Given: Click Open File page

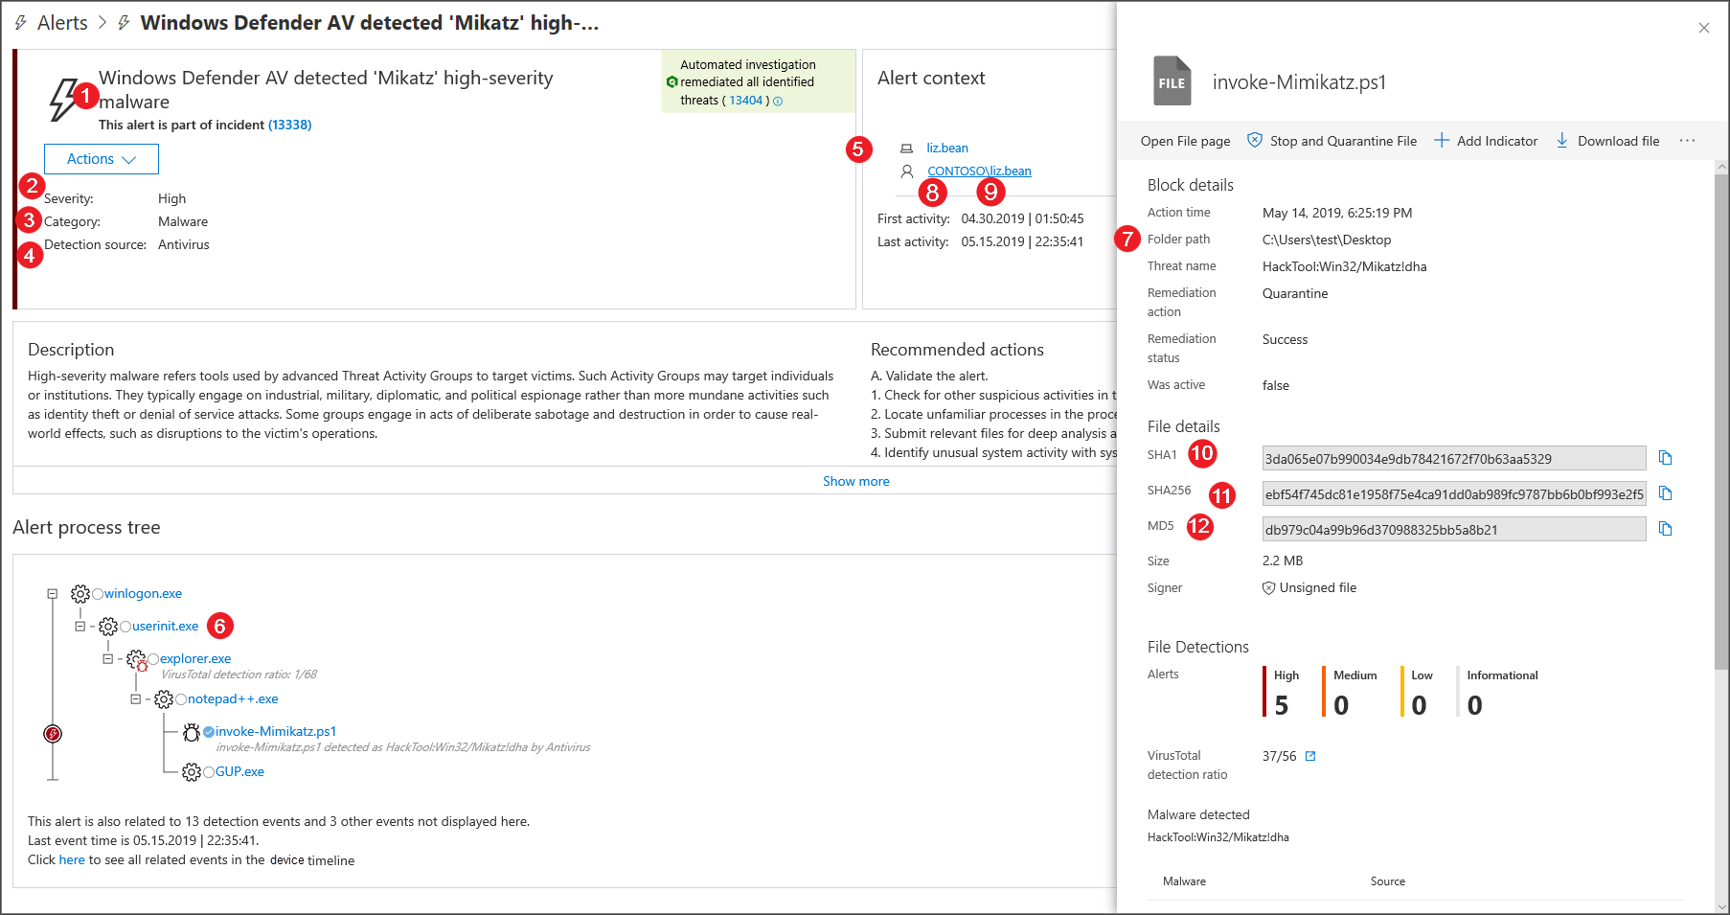Looking at the screenshot, I should click(1185, 141).
